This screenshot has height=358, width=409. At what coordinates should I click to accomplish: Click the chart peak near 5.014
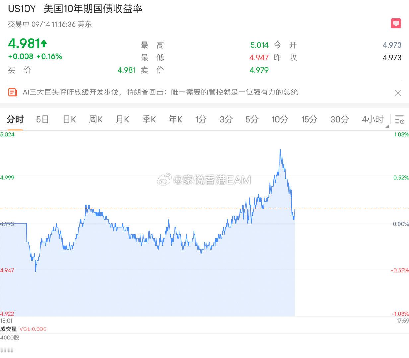pyautogui.click(x=280, y=150)
